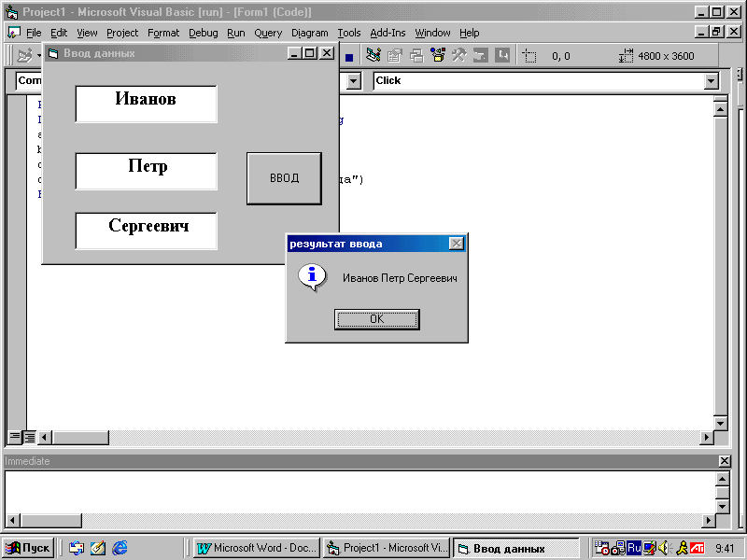Close the Immediate window panel
The height and width of the screenshot is (560, 747).
725,461
